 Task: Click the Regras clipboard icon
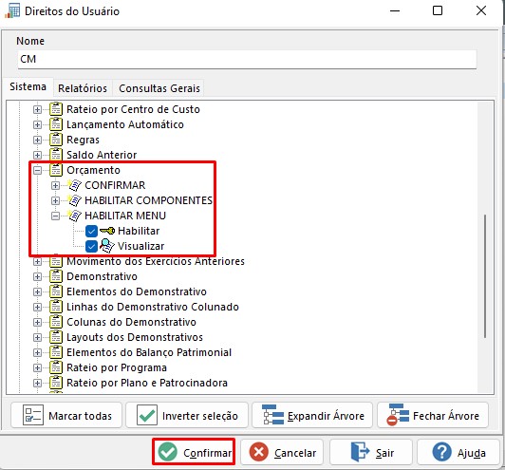56,140
